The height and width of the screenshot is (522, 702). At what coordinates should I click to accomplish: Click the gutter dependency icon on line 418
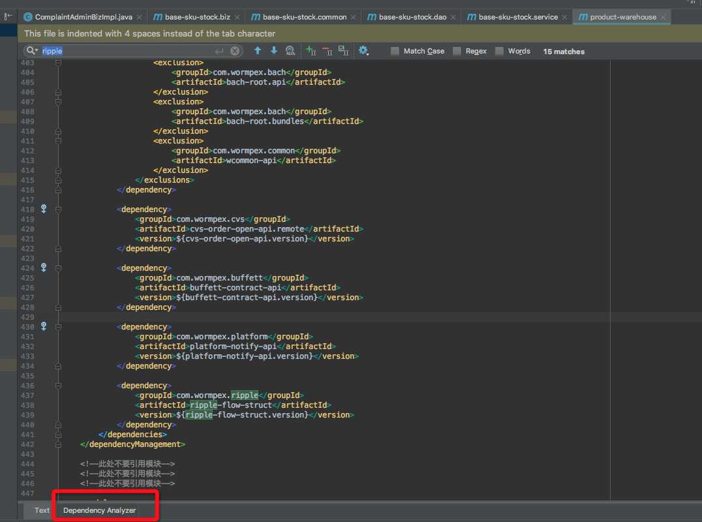(x=44, y=209)
